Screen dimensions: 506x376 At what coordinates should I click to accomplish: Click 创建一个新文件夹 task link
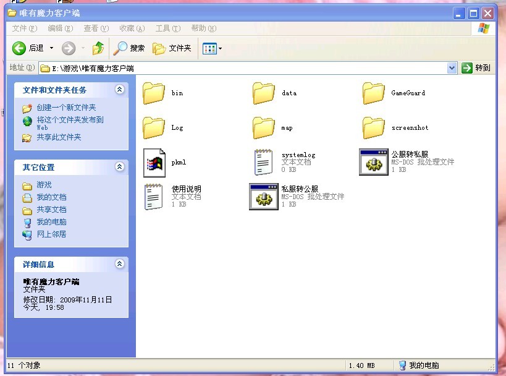pos(66,108)
